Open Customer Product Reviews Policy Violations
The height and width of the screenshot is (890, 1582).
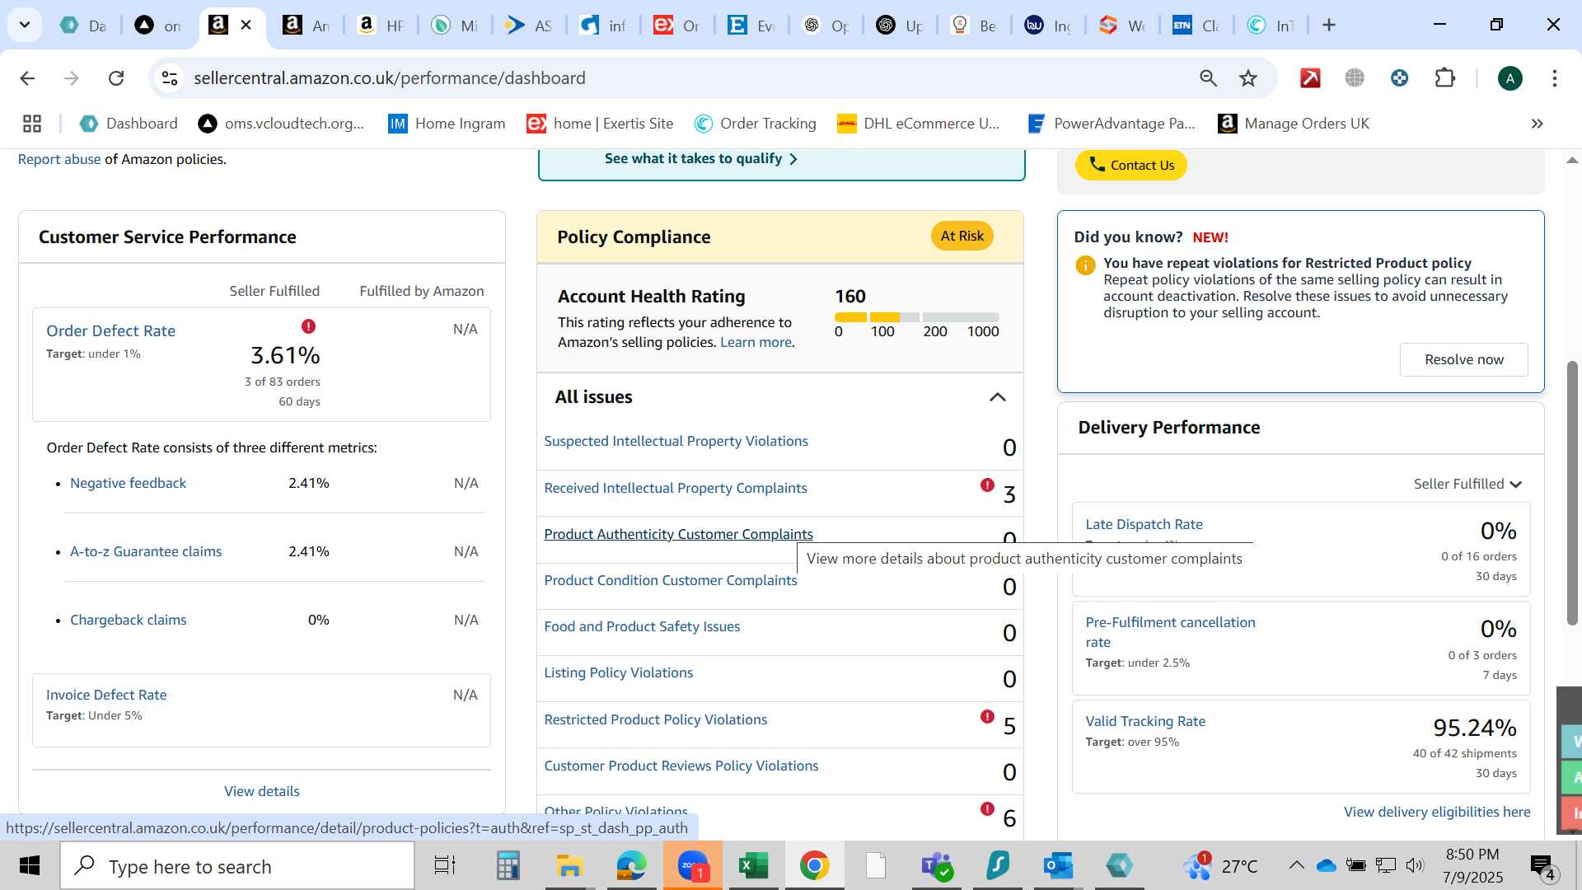[x=681, y=766]
